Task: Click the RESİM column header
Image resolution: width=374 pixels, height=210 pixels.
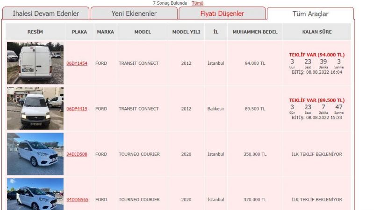Action: click(36, 32)
